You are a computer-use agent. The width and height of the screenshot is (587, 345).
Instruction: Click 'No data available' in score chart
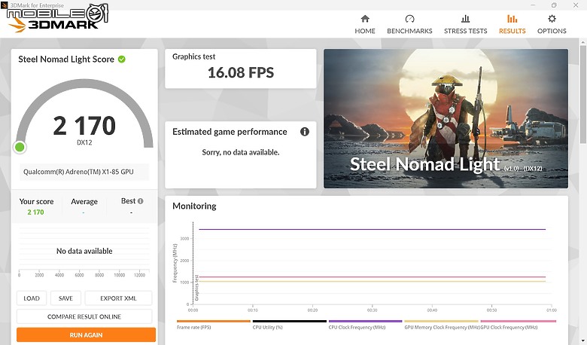click(84, 251)
